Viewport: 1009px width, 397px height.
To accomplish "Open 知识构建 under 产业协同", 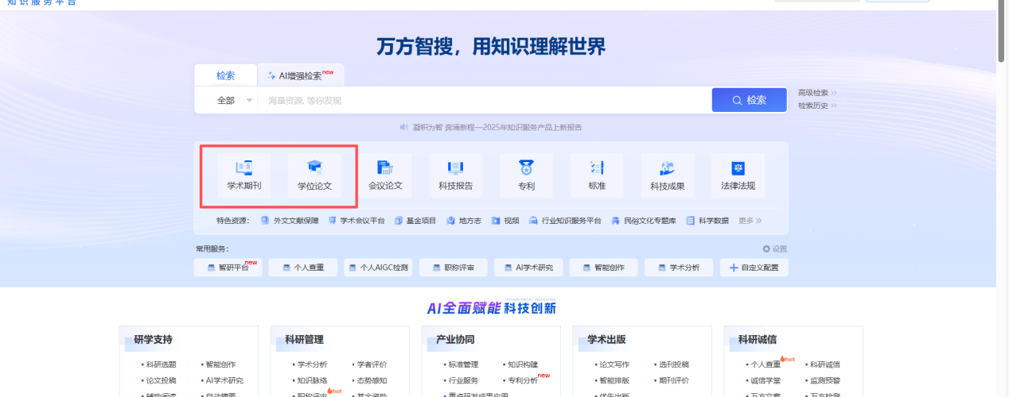I will tap(523, 364).
